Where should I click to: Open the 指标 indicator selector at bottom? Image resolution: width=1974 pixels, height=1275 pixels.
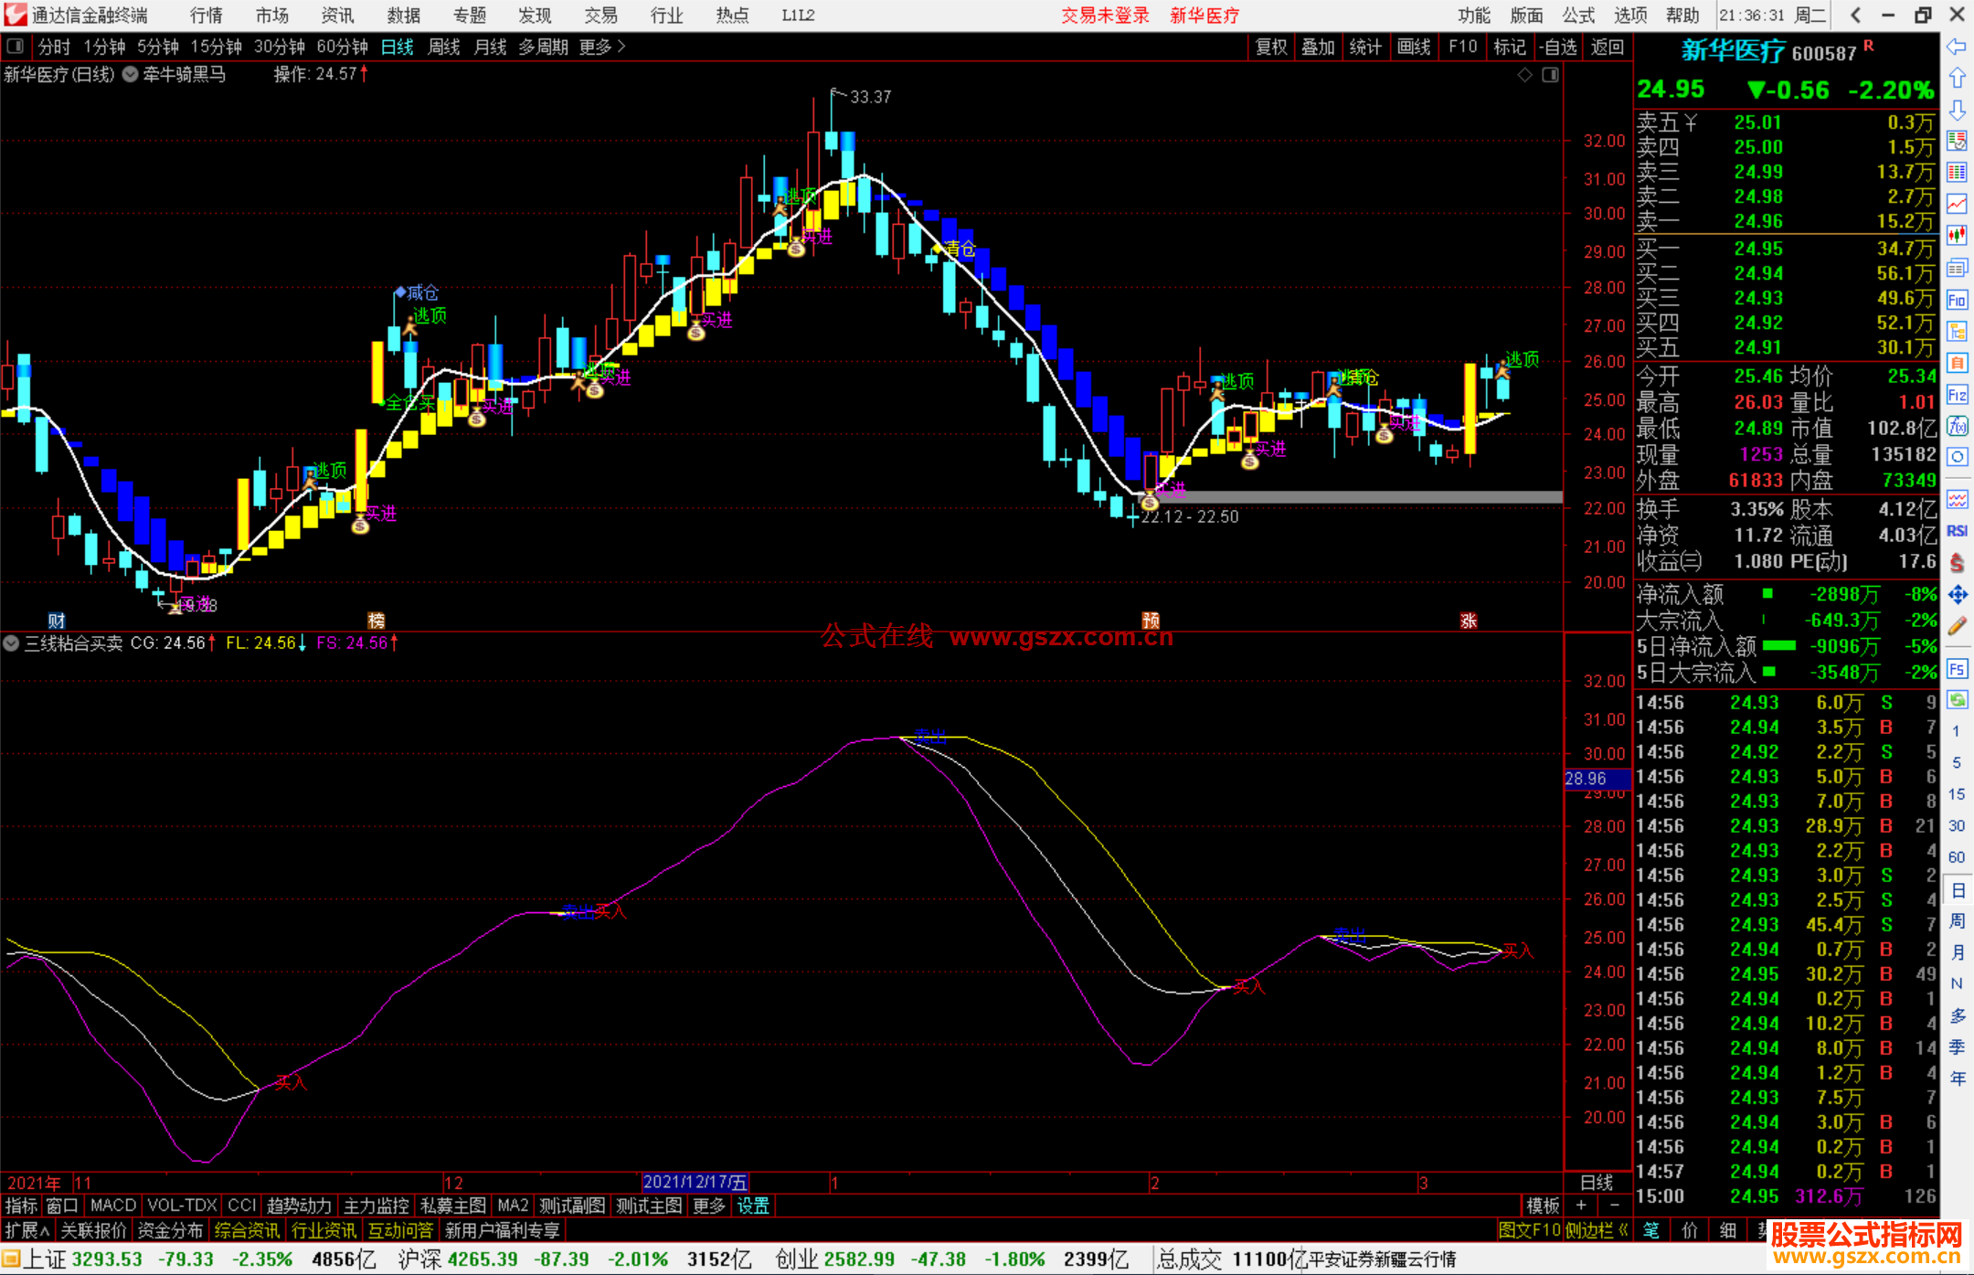pos(21,1206)
